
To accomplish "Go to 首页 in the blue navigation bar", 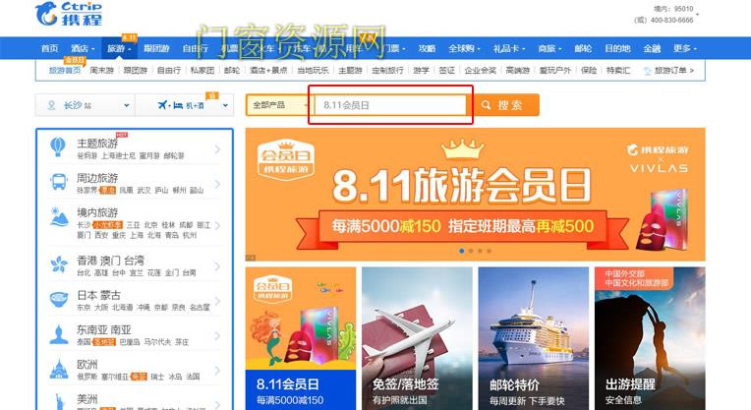I will [x=50, y=48].
